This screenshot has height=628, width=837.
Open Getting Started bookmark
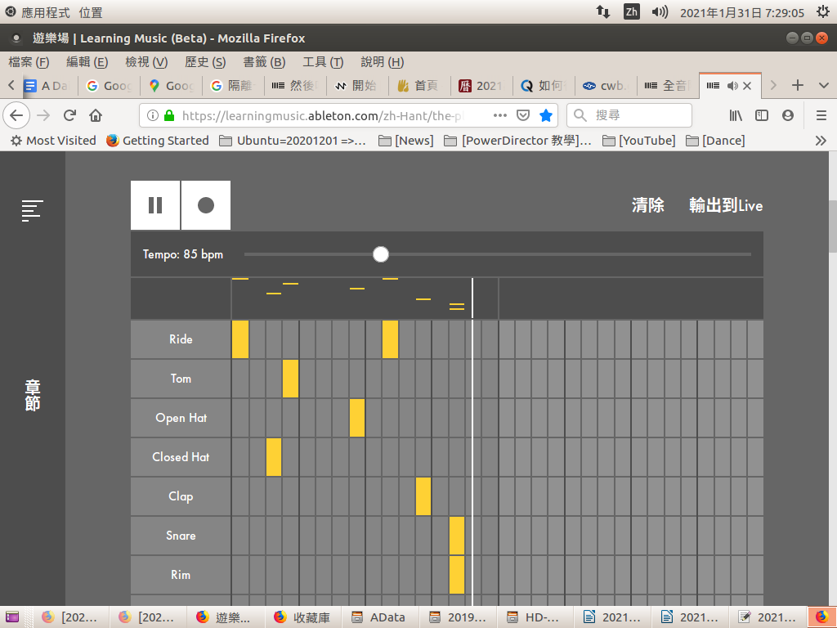[x=158, y=141]
